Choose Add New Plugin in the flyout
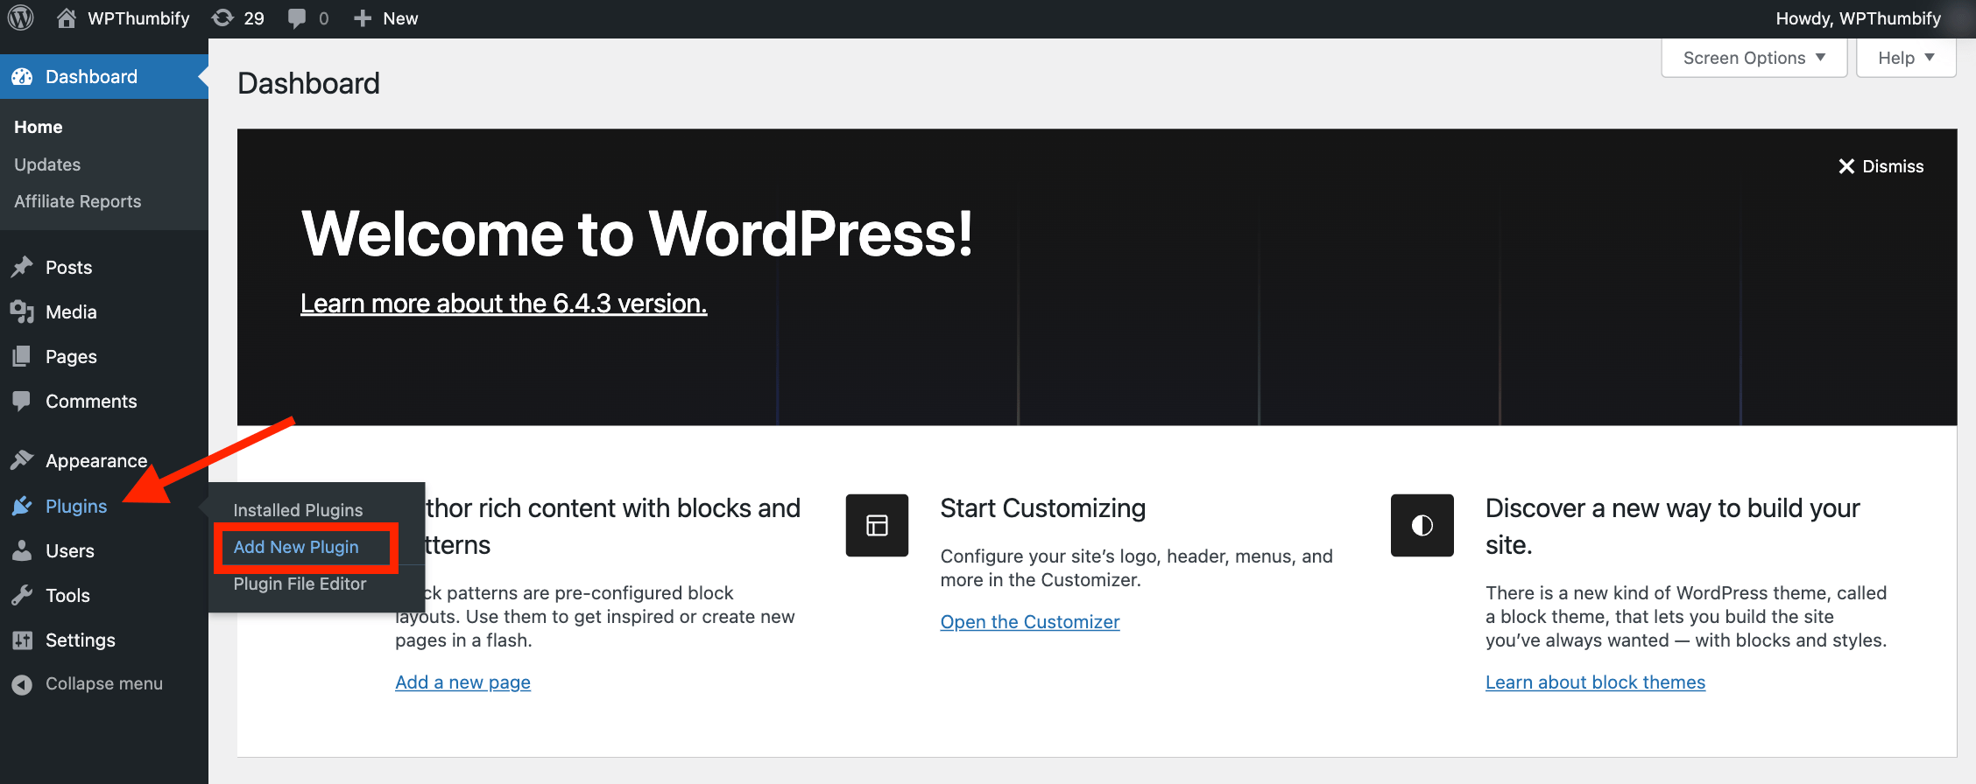This screenshot has height=784, width=1976. click(296, 547)
